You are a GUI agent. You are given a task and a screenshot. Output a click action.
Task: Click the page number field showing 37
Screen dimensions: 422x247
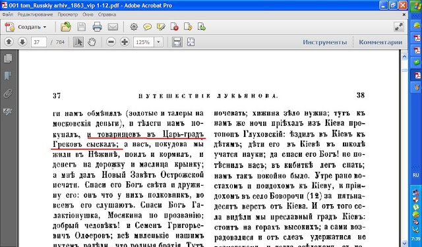pos(39,42)
